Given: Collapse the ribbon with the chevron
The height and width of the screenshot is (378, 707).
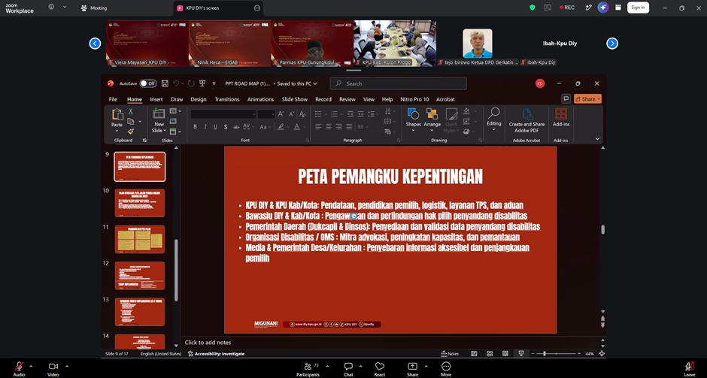Looking at the screenshot, I should click(x=597, y=139).
